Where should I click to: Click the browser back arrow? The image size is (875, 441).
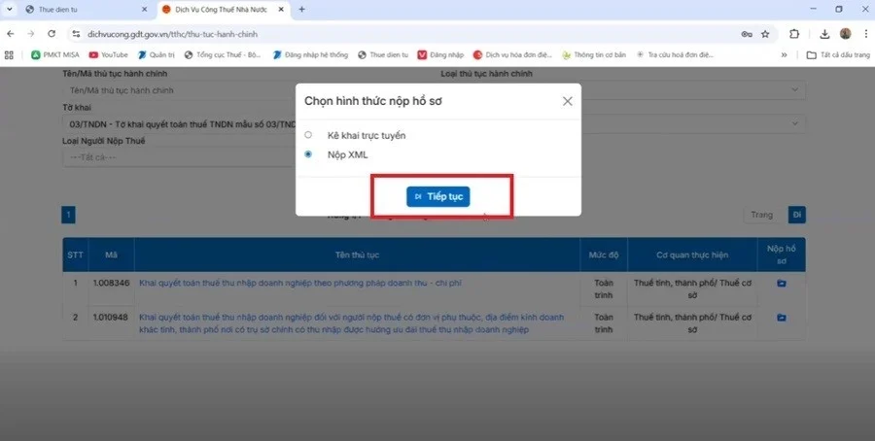(10, 34)
